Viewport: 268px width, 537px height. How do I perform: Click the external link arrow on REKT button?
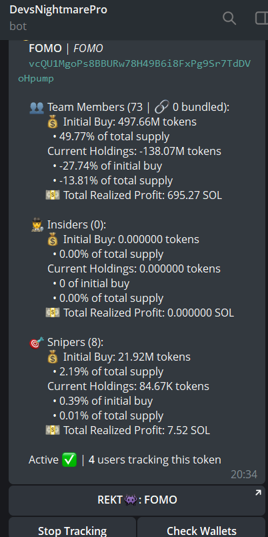click(x=258, y=493)
